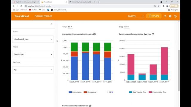The width and height of the screenshot is (191, 107).
Task: Click the browser back arrow
Action: coord(14,6)
